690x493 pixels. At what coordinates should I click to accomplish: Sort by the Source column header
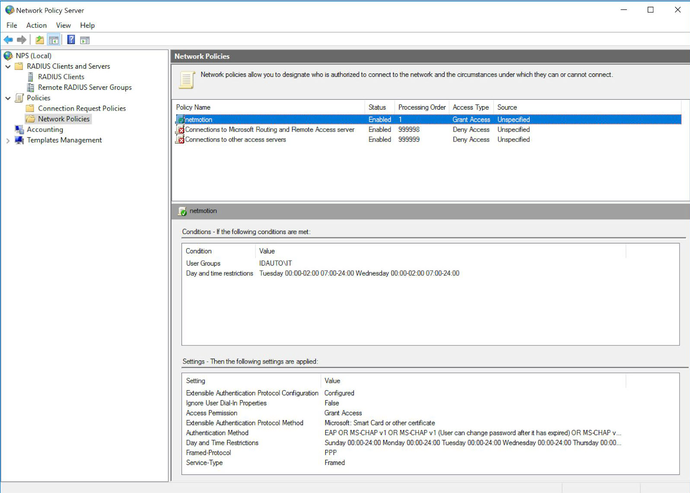(588, 107)
